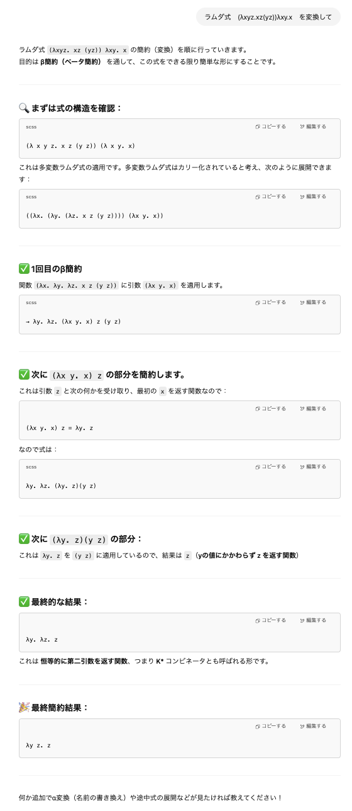Edit the first scss block under 式の構造を確認
352x811 pixels.
[313, 127]
